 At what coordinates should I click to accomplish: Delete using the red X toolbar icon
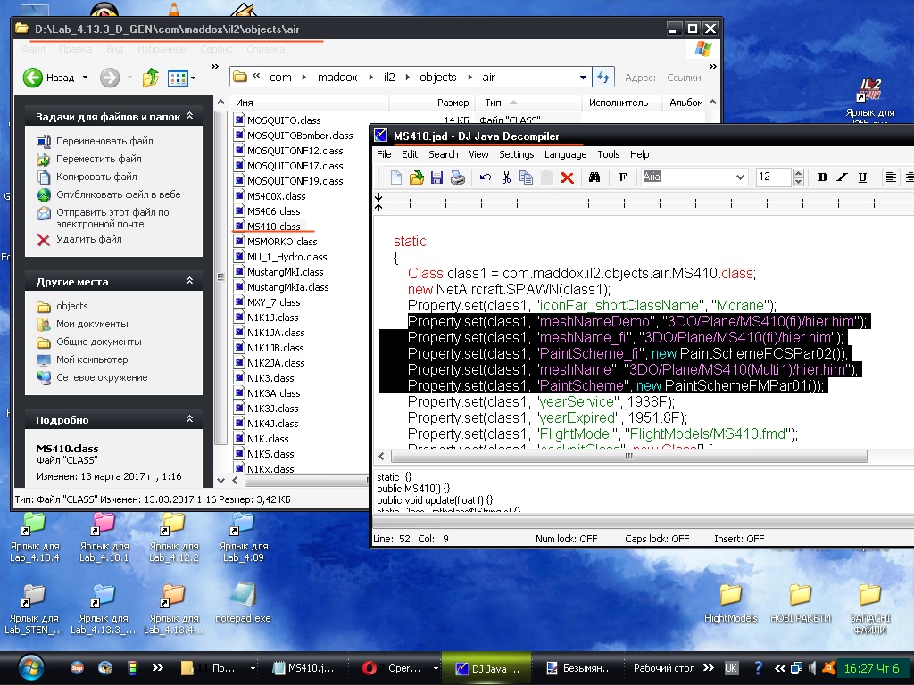567,177
